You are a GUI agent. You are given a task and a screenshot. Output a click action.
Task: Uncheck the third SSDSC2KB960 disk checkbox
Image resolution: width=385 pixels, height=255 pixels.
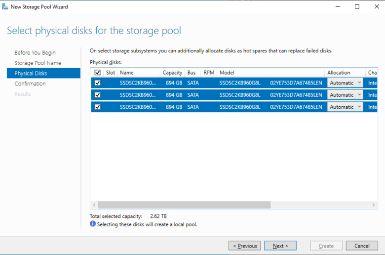click(97, 107)
